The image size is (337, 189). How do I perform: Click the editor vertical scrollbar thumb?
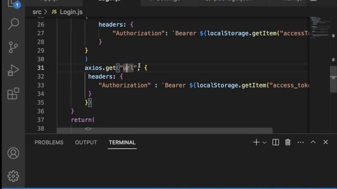[333, 79]
